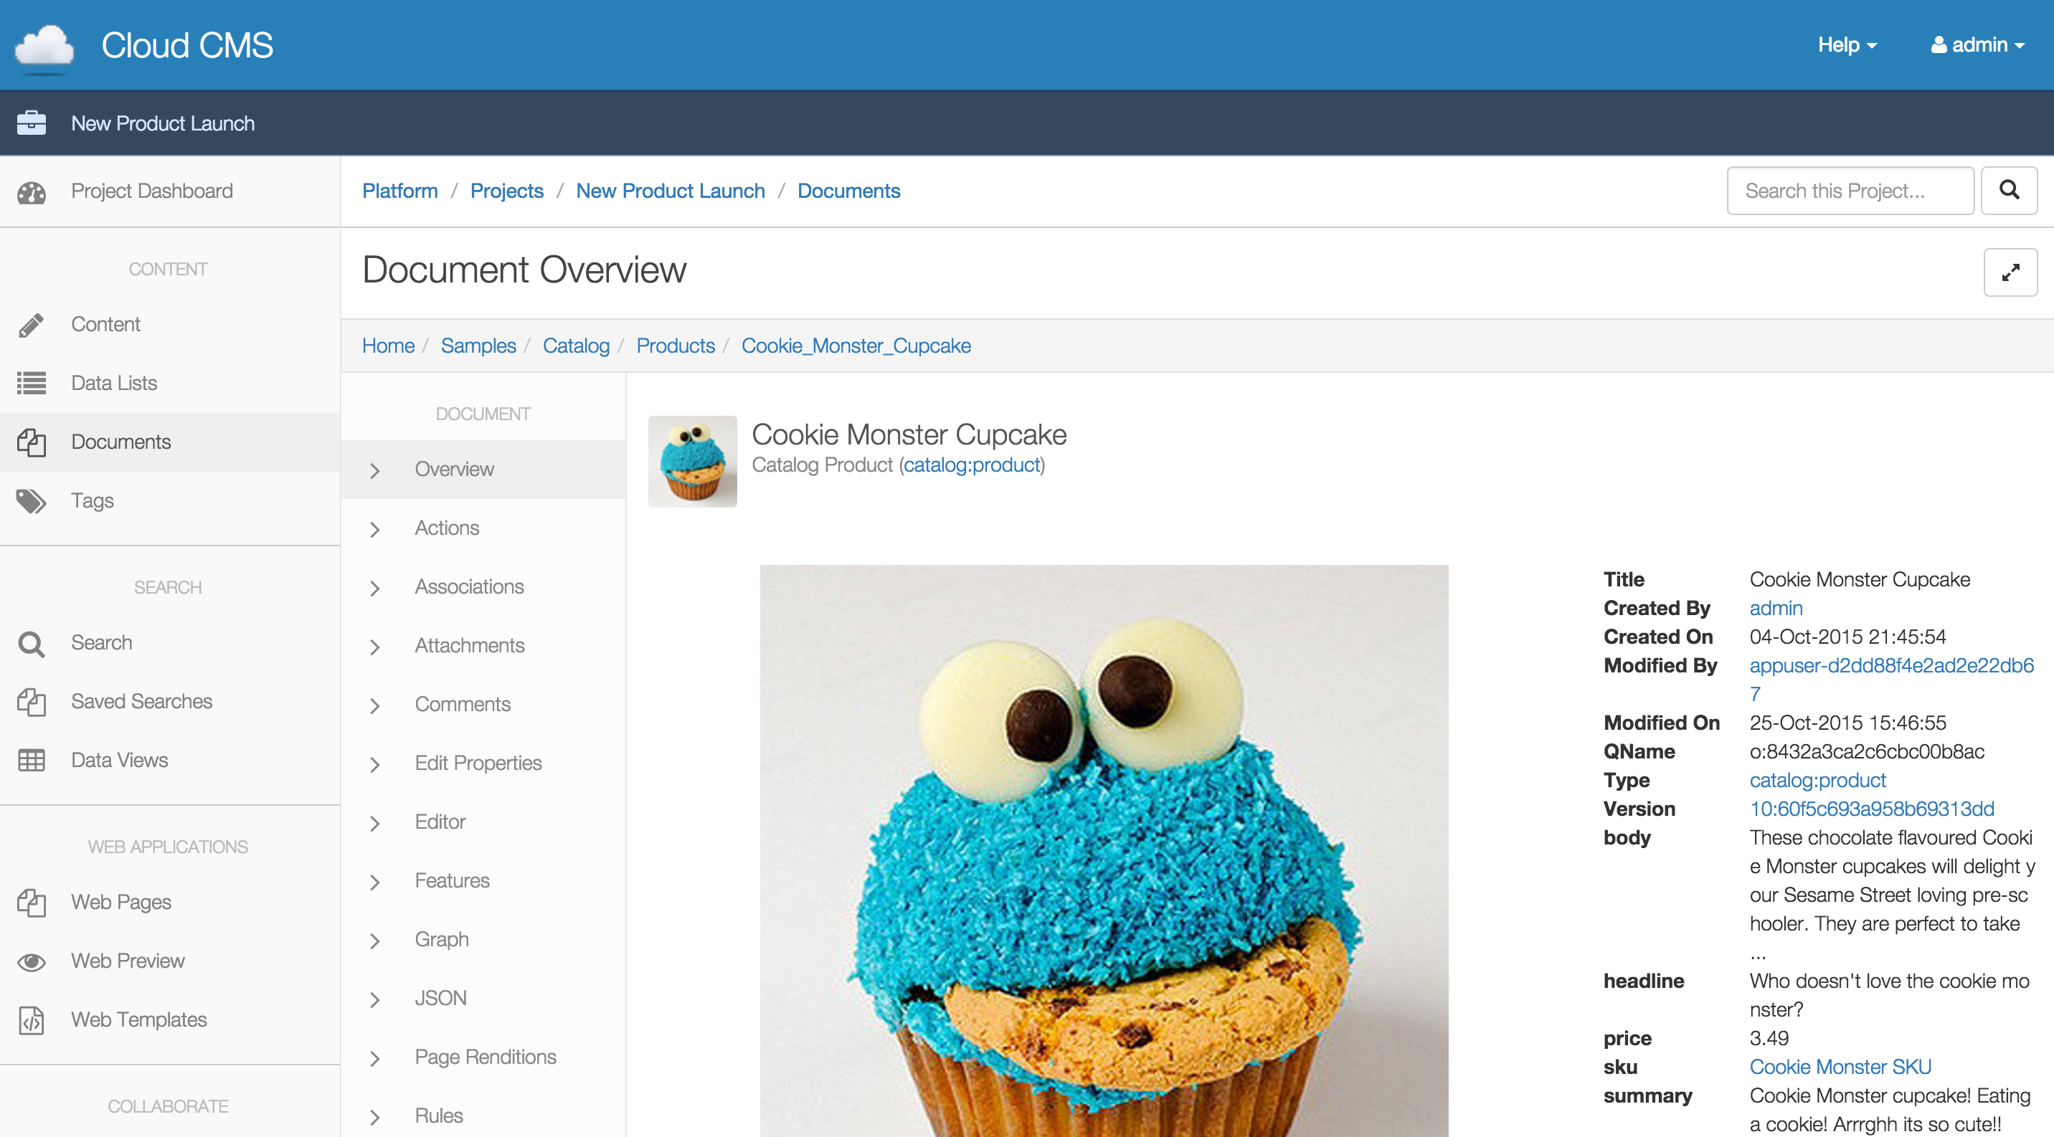The image size is (2054, 1137).
Task: Expand the Edit Properties chevron
Action: 375,765
